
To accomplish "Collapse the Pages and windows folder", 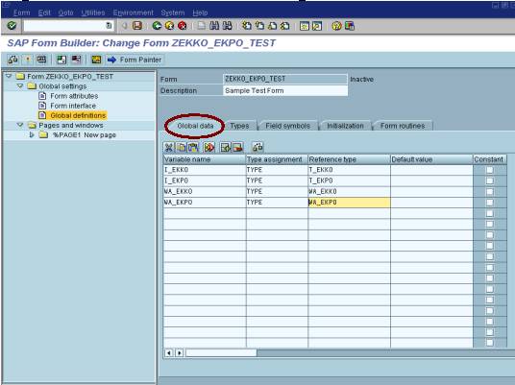I will [x=20, y=125].
